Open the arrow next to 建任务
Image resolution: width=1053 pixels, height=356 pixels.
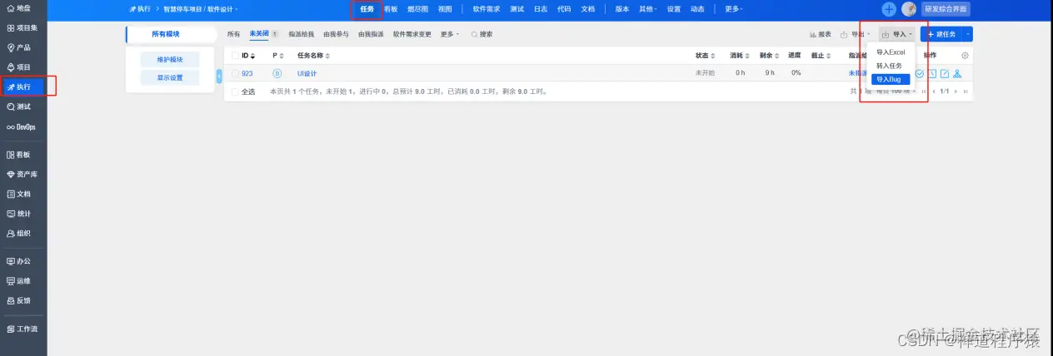point(967,34)
